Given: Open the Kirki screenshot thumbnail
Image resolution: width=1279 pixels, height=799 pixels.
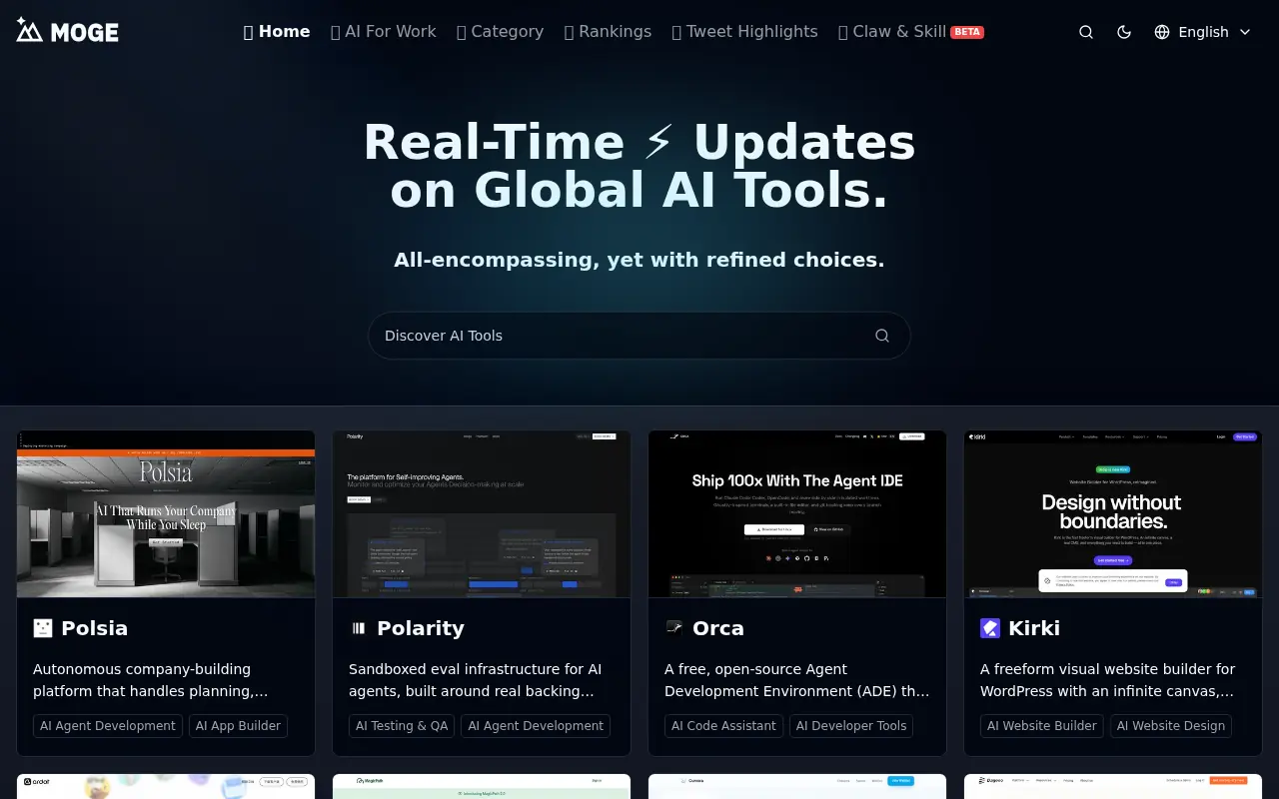Looking at the screenshot, I should click(x=1113, y=514).
